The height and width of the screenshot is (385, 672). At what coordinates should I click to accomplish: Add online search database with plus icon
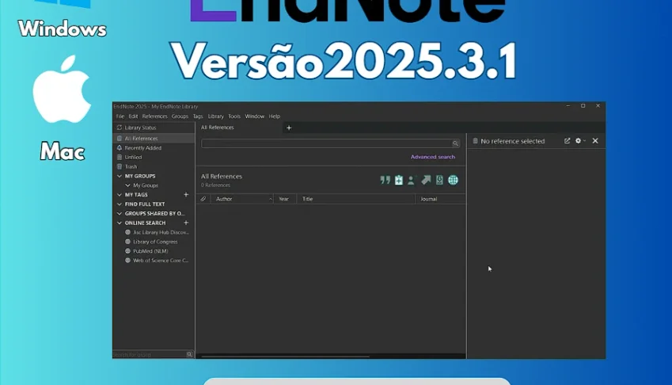[x=186, y=223]
